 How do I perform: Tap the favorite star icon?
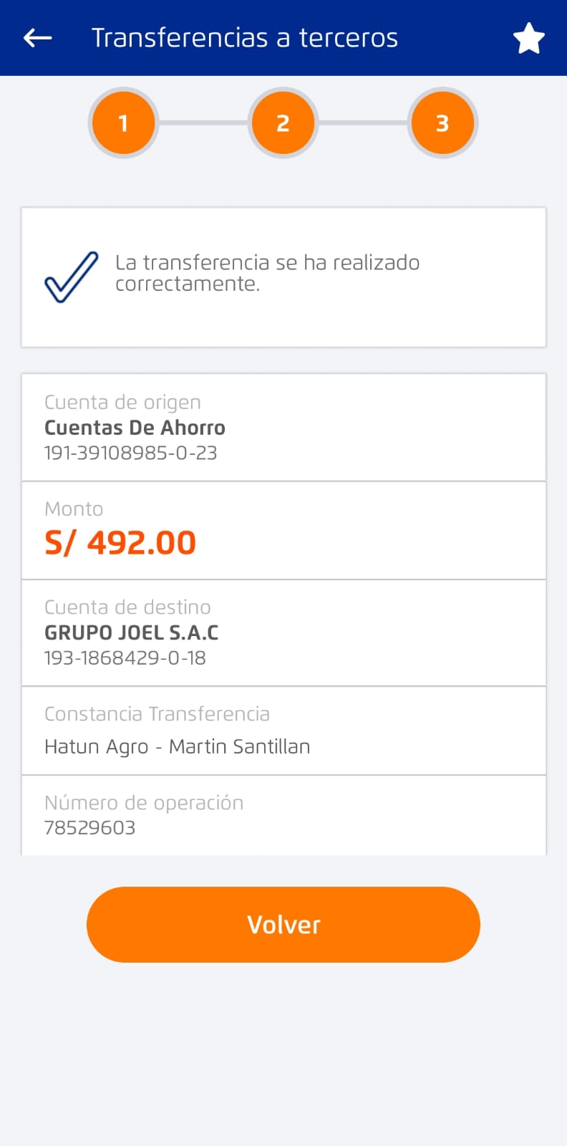[x=529, y=39]
